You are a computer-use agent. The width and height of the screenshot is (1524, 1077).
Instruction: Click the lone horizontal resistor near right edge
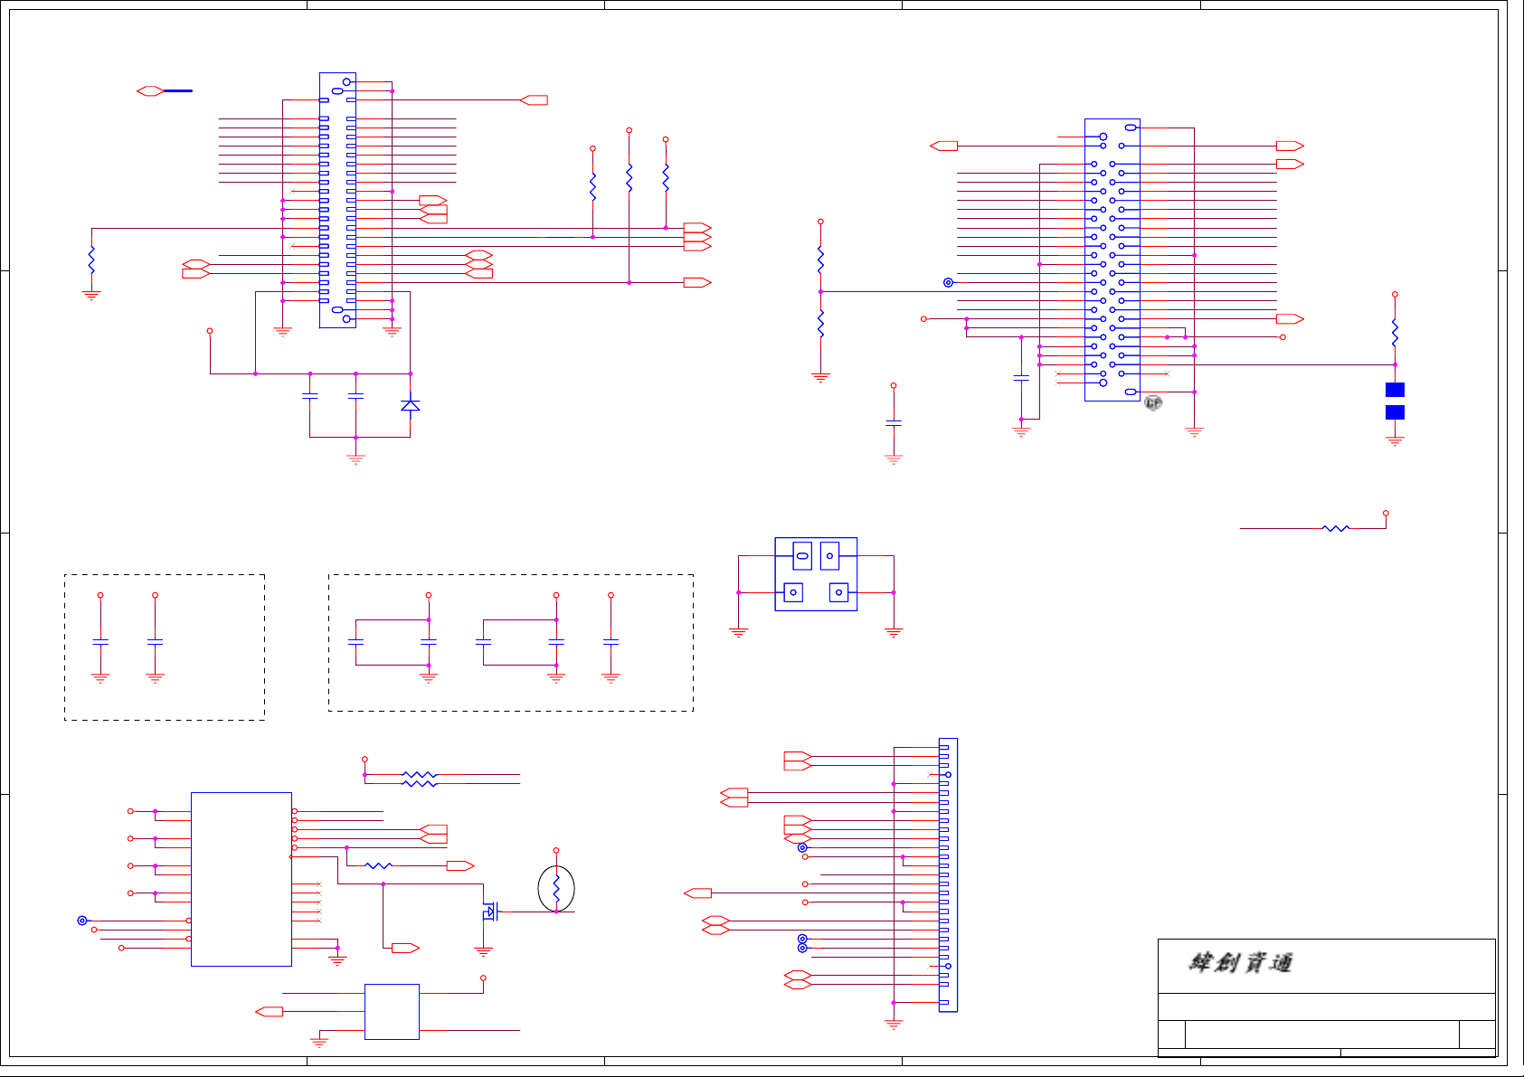[1336, 528]
